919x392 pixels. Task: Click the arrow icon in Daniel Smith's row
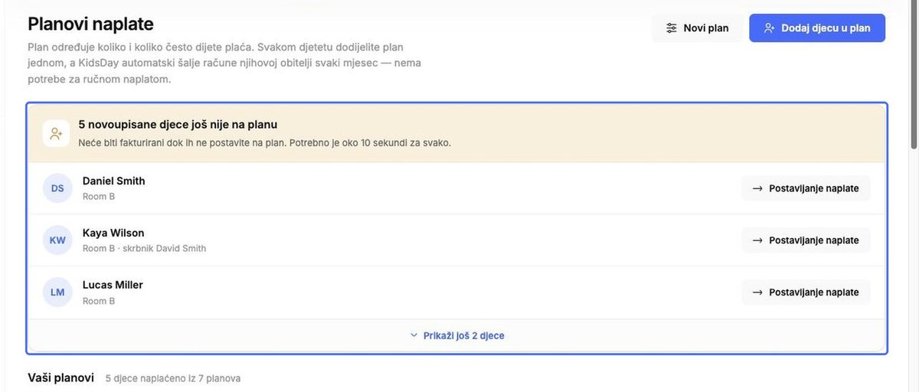click(x=757, y=188)
